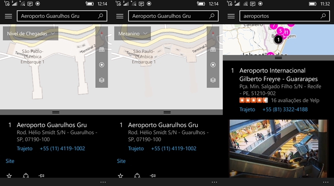Call +55 (11) 4119-1002 on middle screen
The width and height of the screenshot is (334, 186).
pos(173,148)
